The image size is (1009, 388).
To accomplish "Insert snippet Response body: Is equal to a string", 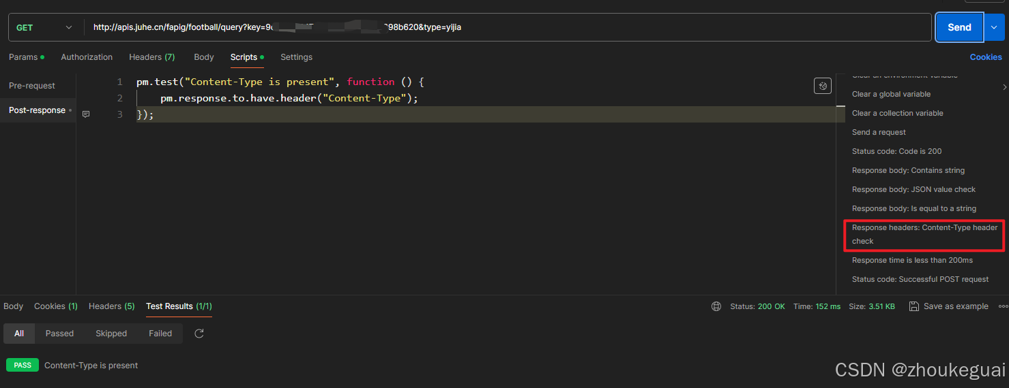I will point(914,208).
